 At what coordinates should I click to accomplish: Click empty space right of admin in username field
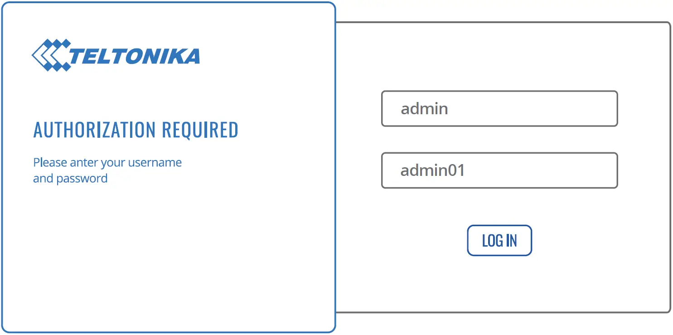tap(544, 109)
